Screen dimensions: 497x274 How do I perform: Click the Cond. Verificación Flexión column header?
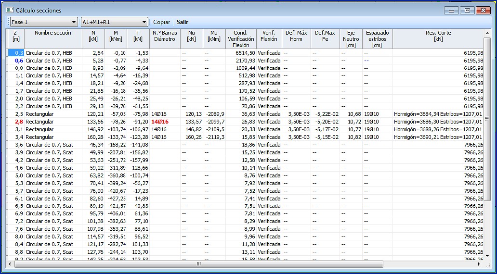tap(241, 39)
